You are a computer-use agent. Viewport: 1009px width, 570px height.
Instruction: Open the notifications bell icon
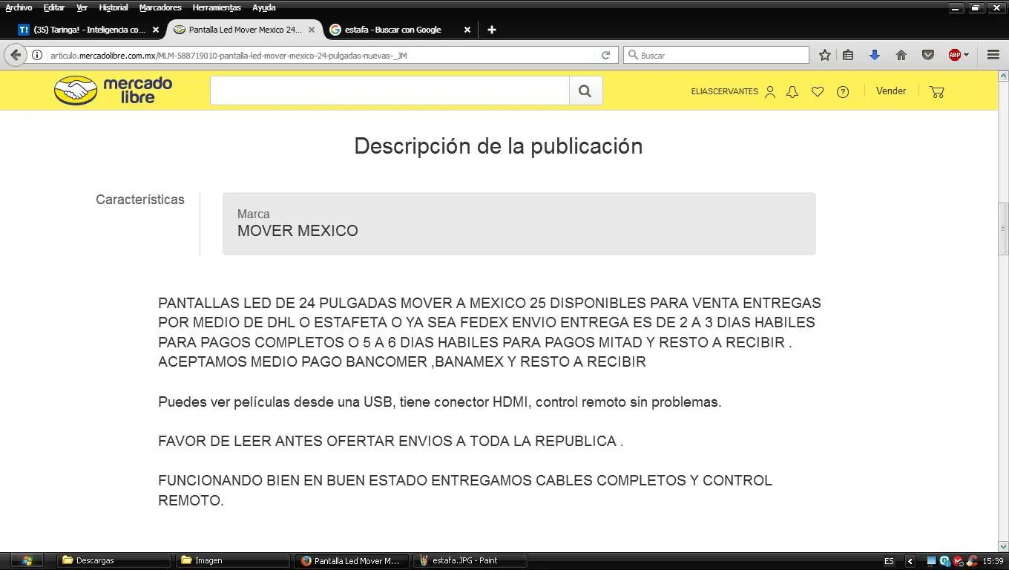(x=792, y=91)
